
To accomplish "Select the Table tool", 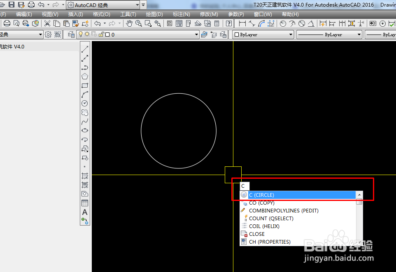I will [x=85, y=203].
